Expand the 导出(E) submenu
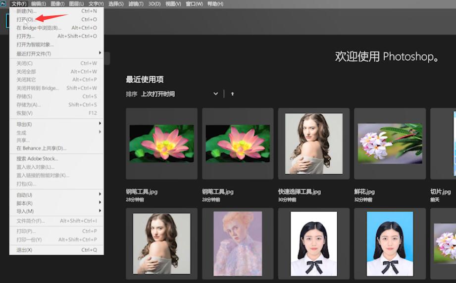Screen dimensions: 456x283 [x=56, y=124]
